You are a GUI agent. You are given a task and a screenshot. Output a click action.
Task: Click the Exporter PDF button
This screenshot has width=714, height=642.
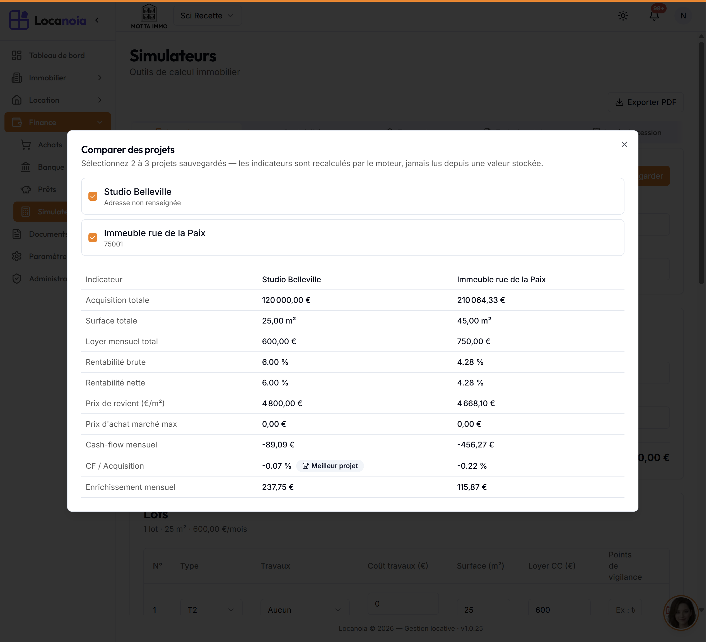pos(645,102)
